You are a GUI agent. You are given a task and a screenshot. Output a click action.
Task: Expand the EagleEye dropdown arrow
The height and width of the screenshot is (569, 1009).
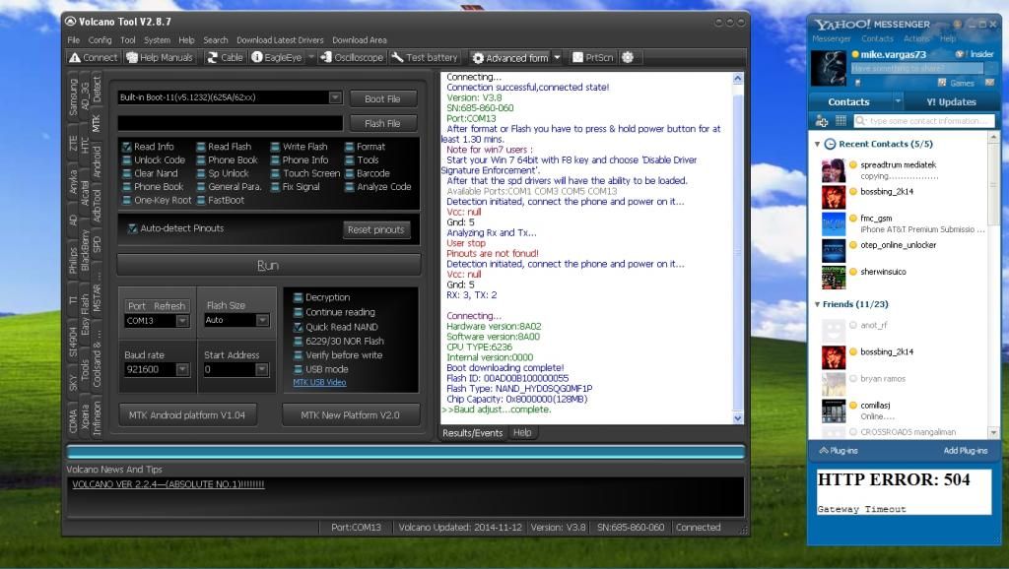tap(310, 57)
